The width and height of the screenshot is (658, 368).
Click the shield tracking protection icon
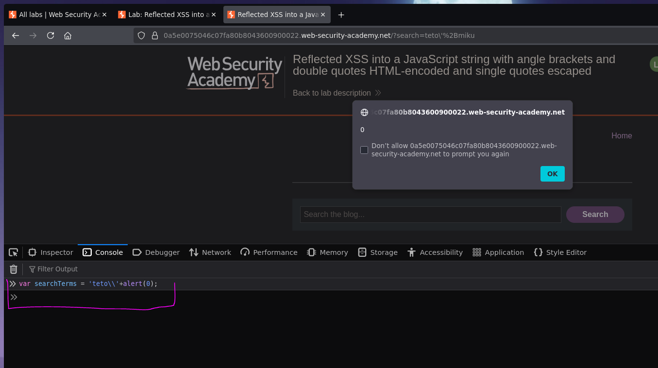tap(141, 35)
